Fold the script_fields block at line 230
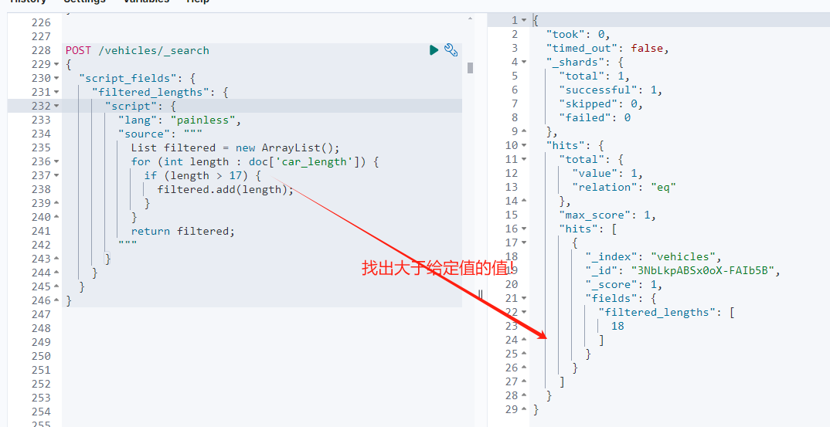This screenshot has height=427, width=830. click(56, 78)
